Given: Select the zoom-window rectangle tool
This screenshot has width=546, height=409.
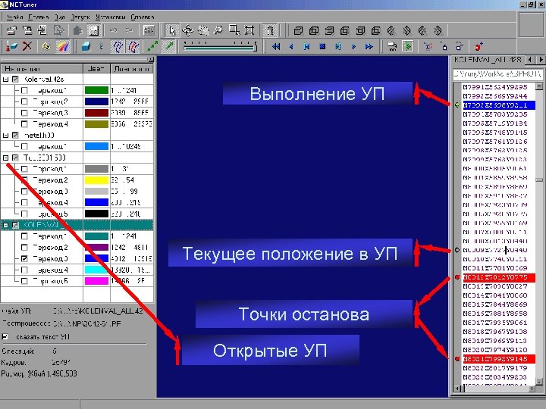Looking at the screenshot, I should tap(234, 30).
